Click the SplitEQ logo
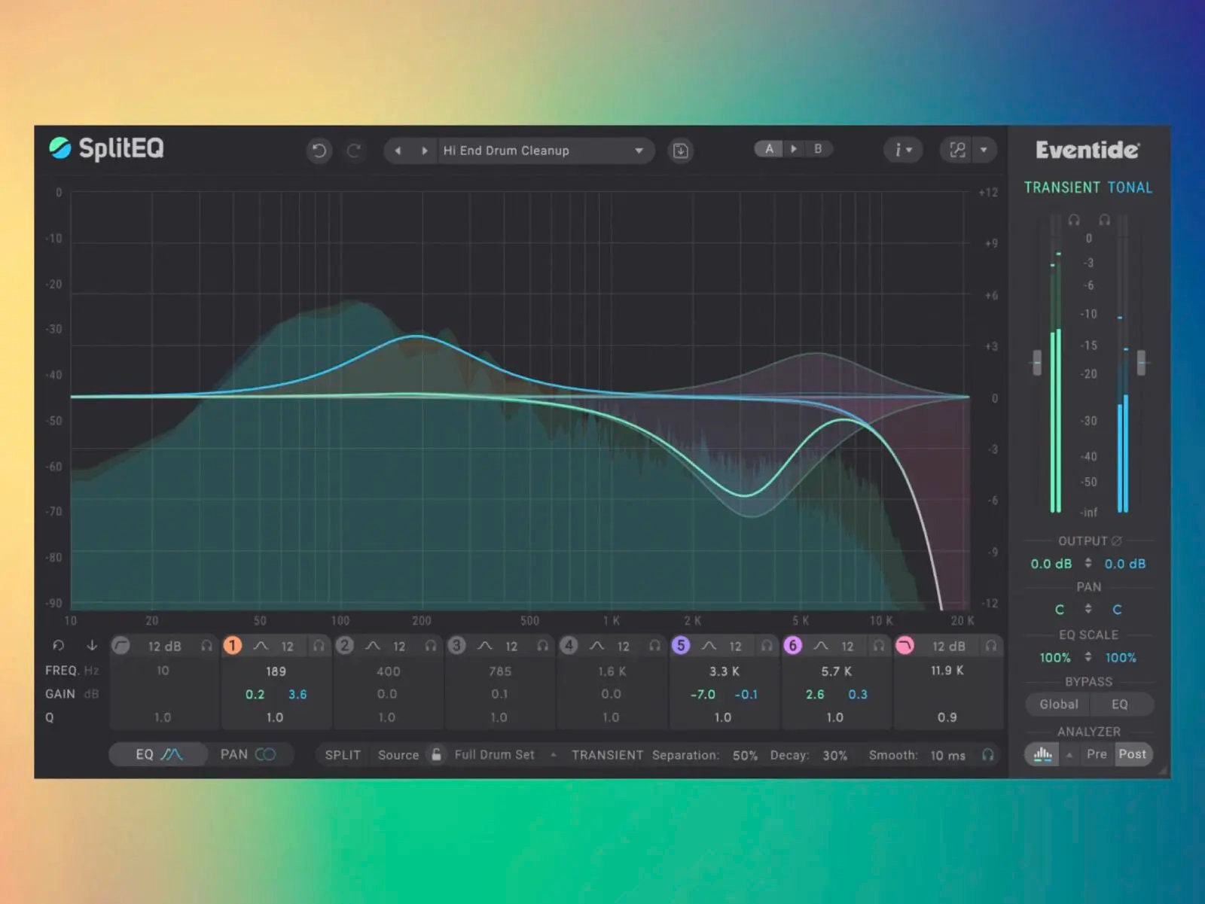This screenshot has height=904, width=1205. click(x=107, y=148)
